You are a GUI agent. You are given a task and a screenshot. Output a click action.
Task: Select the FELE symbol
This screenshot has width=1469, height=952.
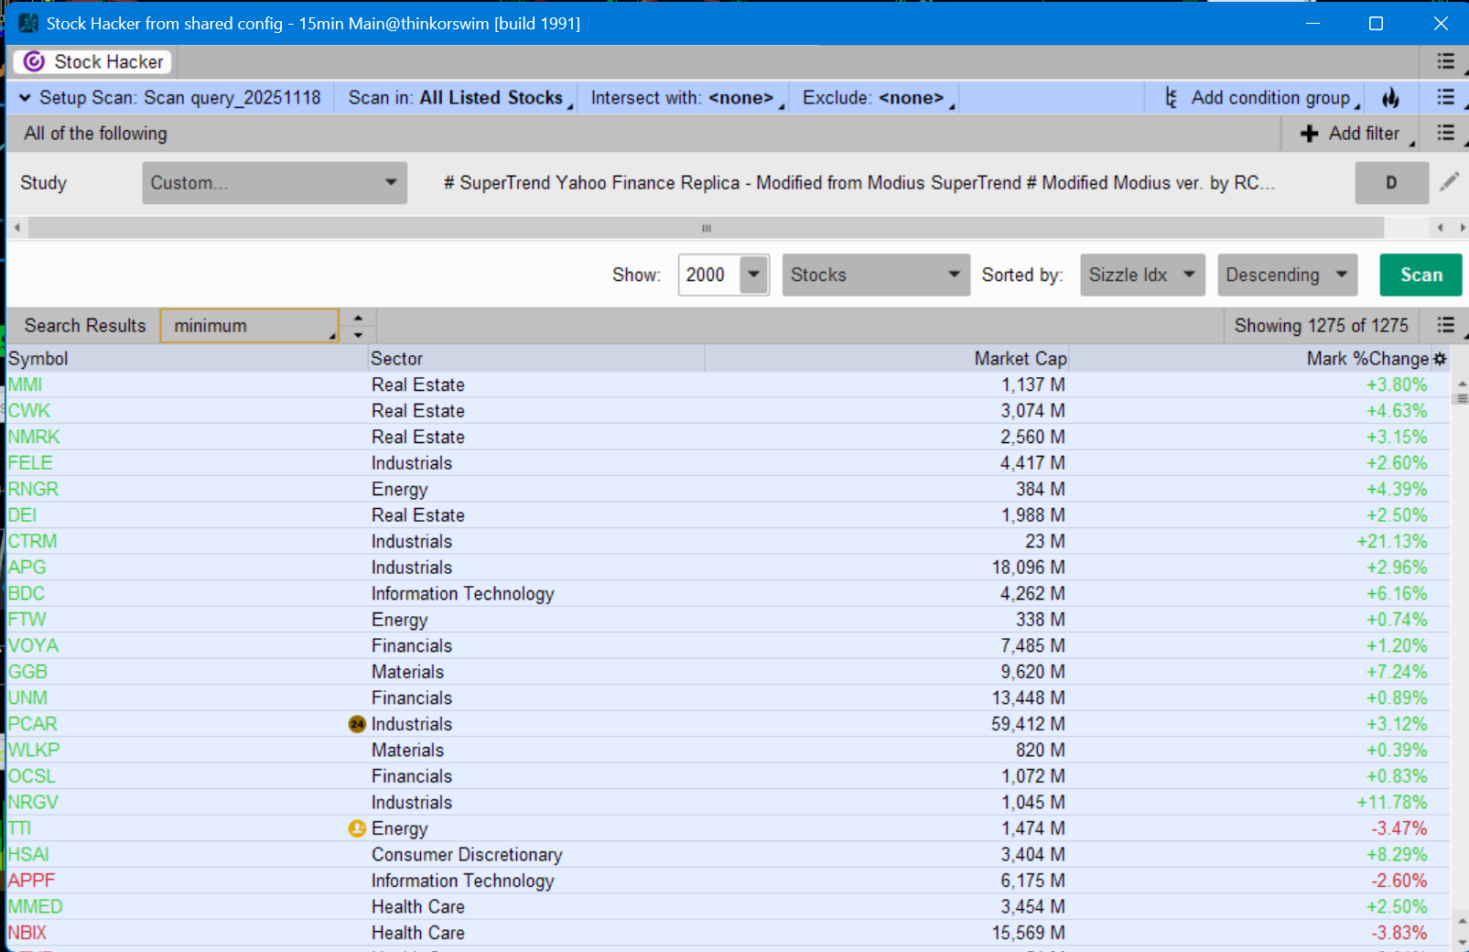(30, 463)
